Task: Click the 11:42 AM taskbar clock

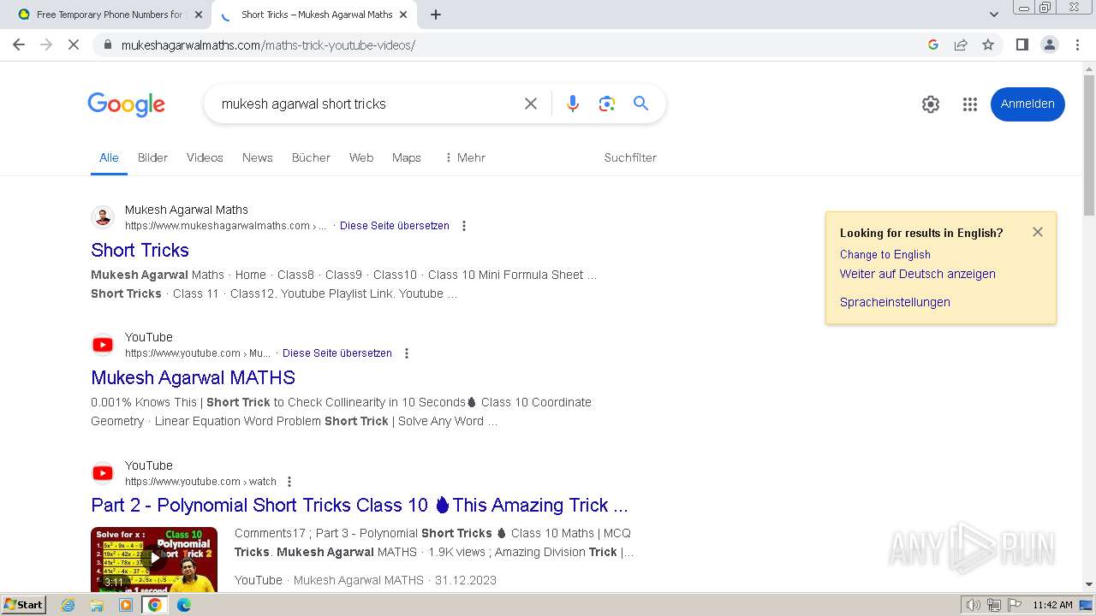Action: [x=1052, y=605]
